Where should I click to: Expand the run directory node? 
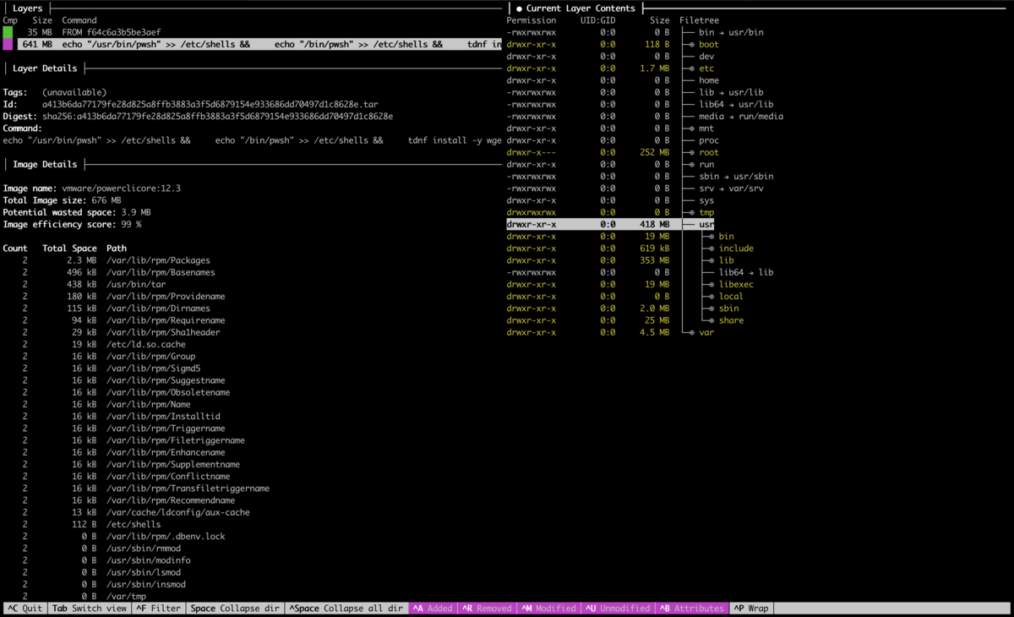pyautogui.click(x=692, y=165)
